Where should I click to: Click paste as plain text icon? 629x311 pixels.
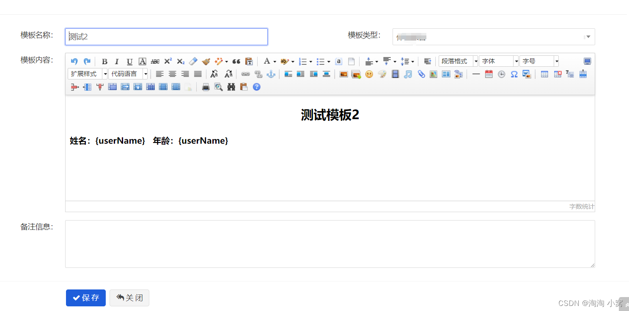[249, 61]
